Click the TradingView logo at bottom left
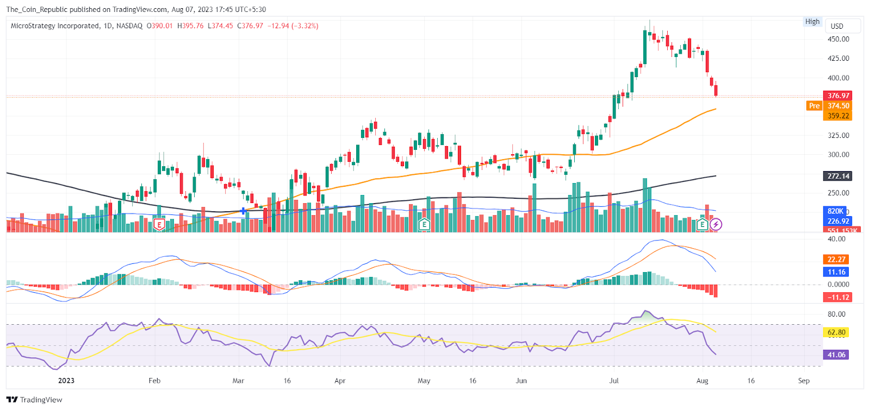 [x=34, y=400]
